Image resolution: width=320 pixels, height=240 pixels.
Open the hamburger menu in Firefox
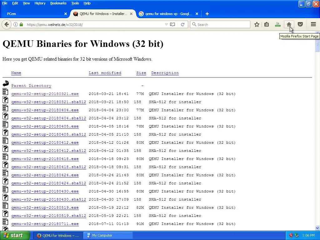313,24
